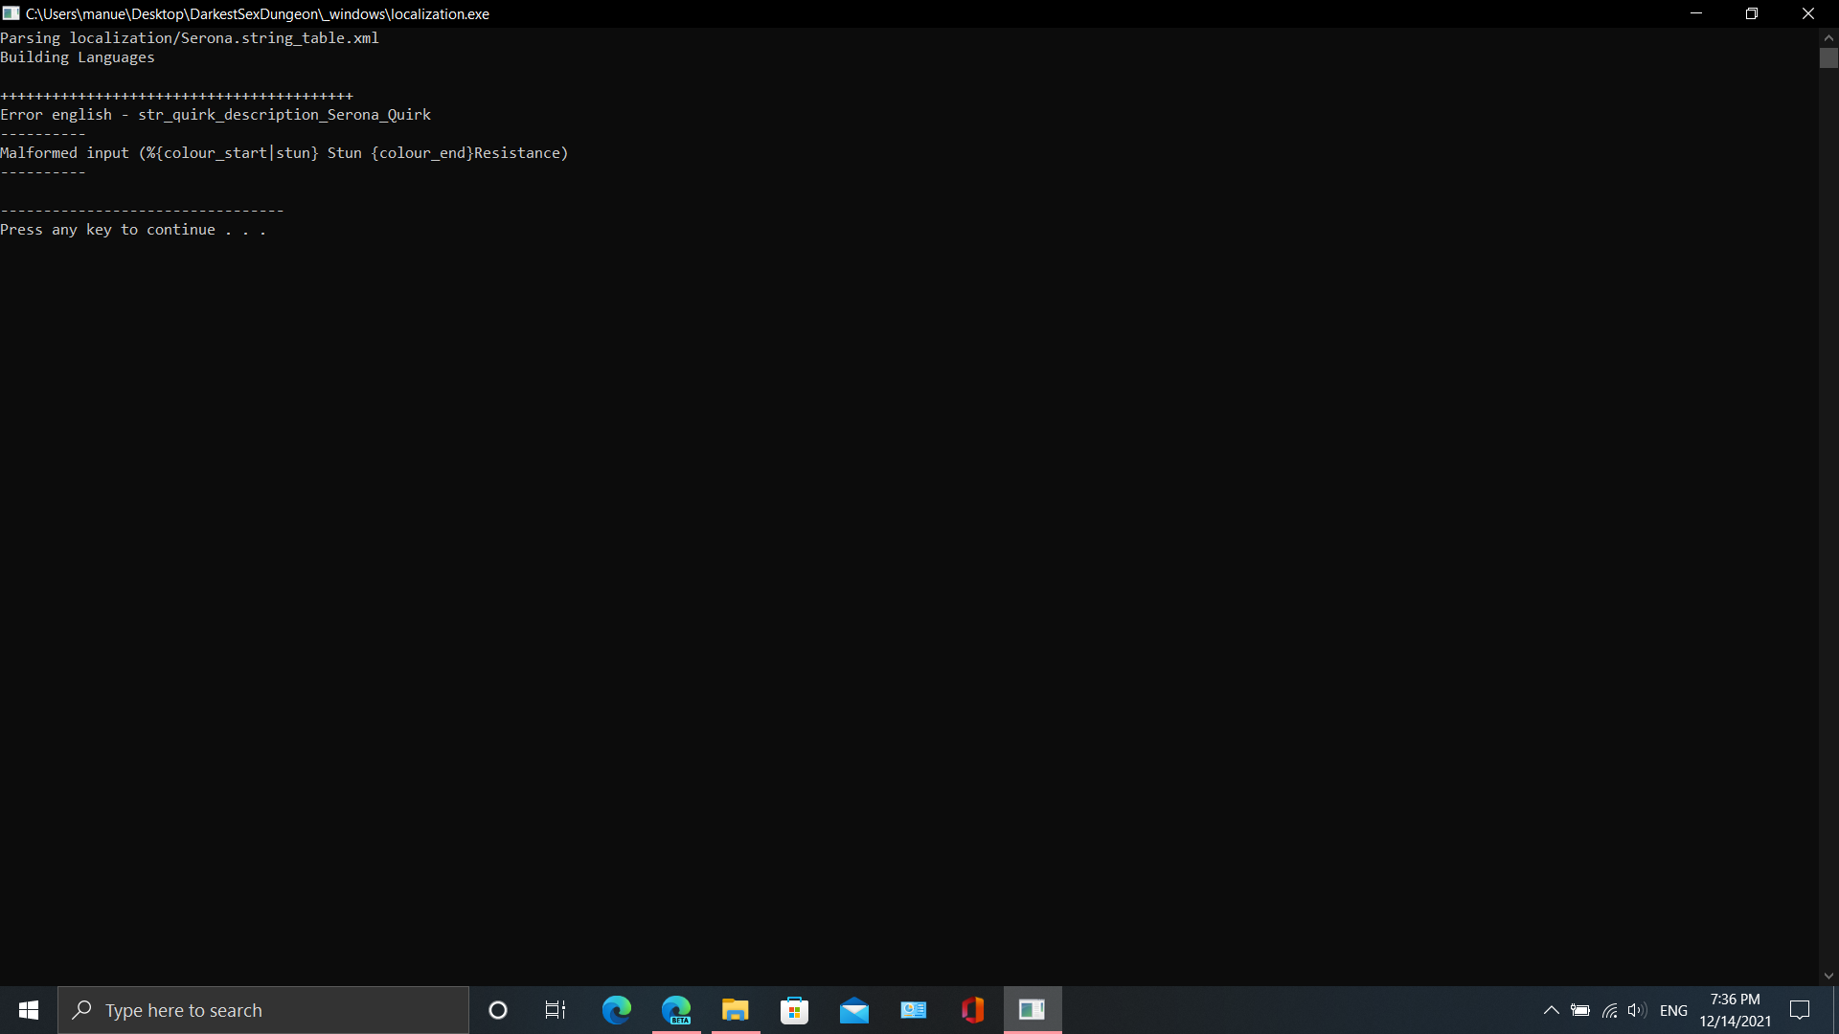Open Task View on the taskbar
The width and height of the screenshot is (1839, 1034).
click(x=556, y=1010)
